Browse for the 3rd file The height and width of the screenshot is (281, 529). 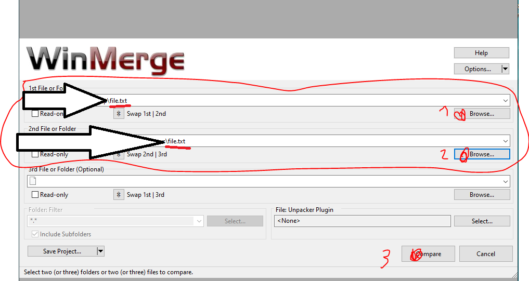tap(482, 194)
